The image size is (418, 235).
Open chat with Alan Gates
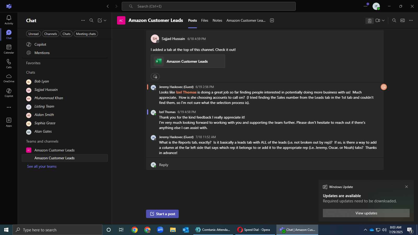65,132
